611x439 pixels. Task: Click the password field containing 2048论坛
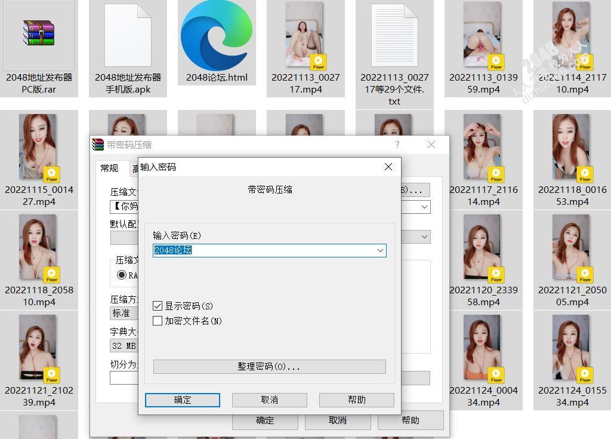pyautogui.click(x=263, y=250)
